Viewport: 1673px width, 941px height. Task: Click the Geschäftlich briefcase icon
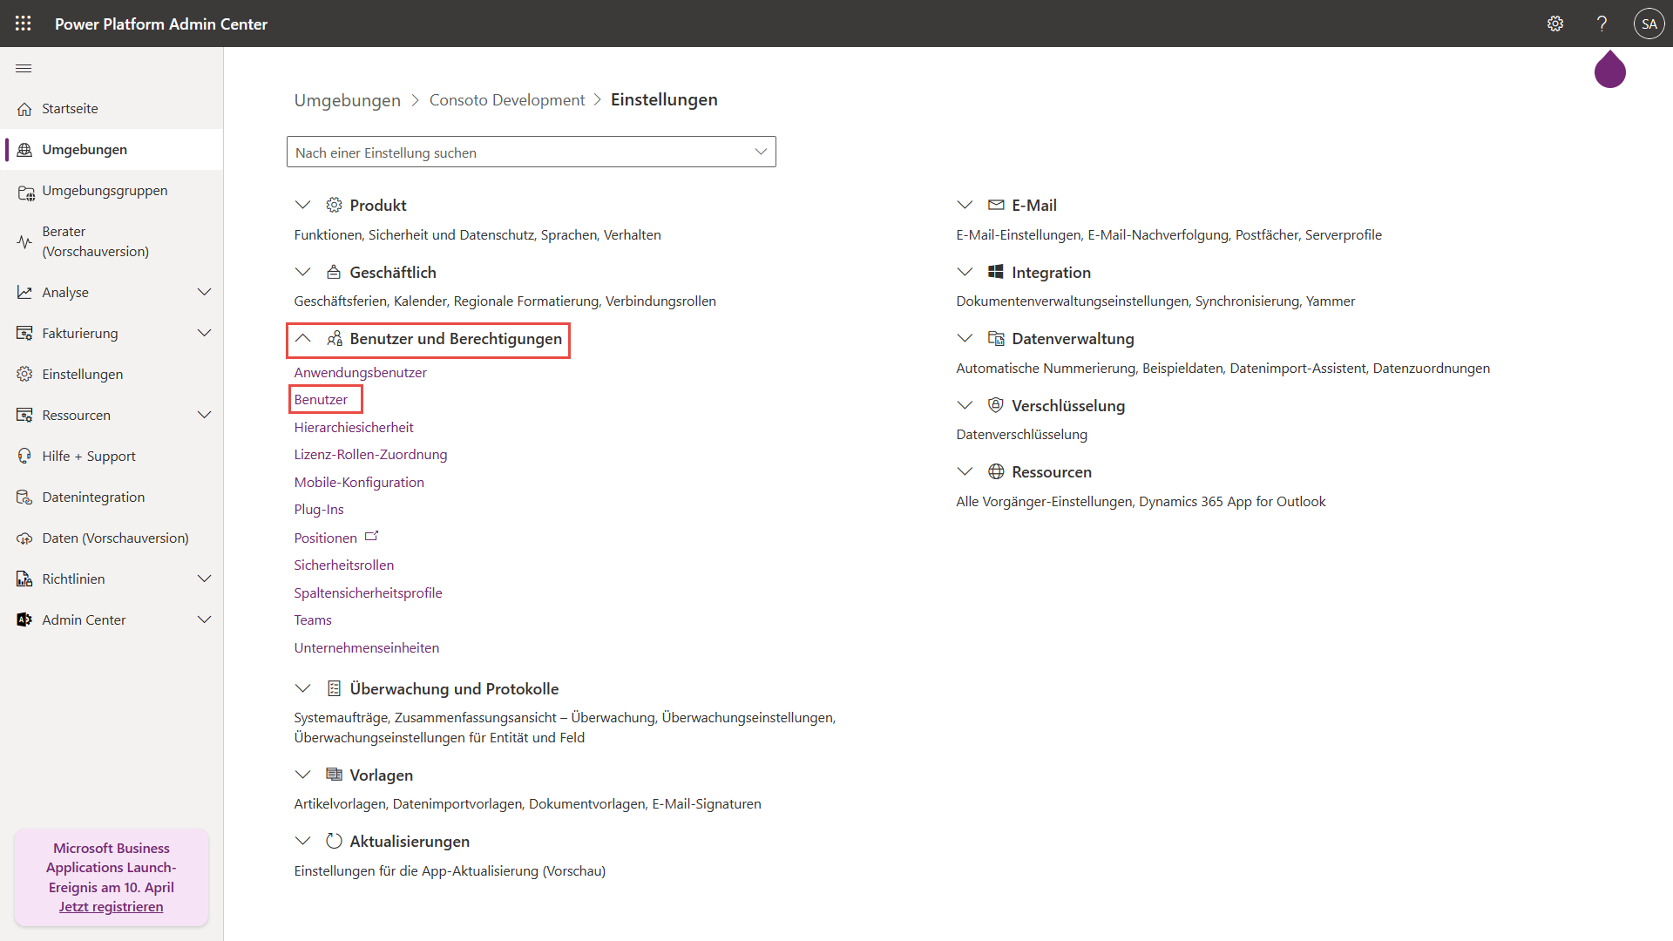pyautogui.click(x=334, y=272)
